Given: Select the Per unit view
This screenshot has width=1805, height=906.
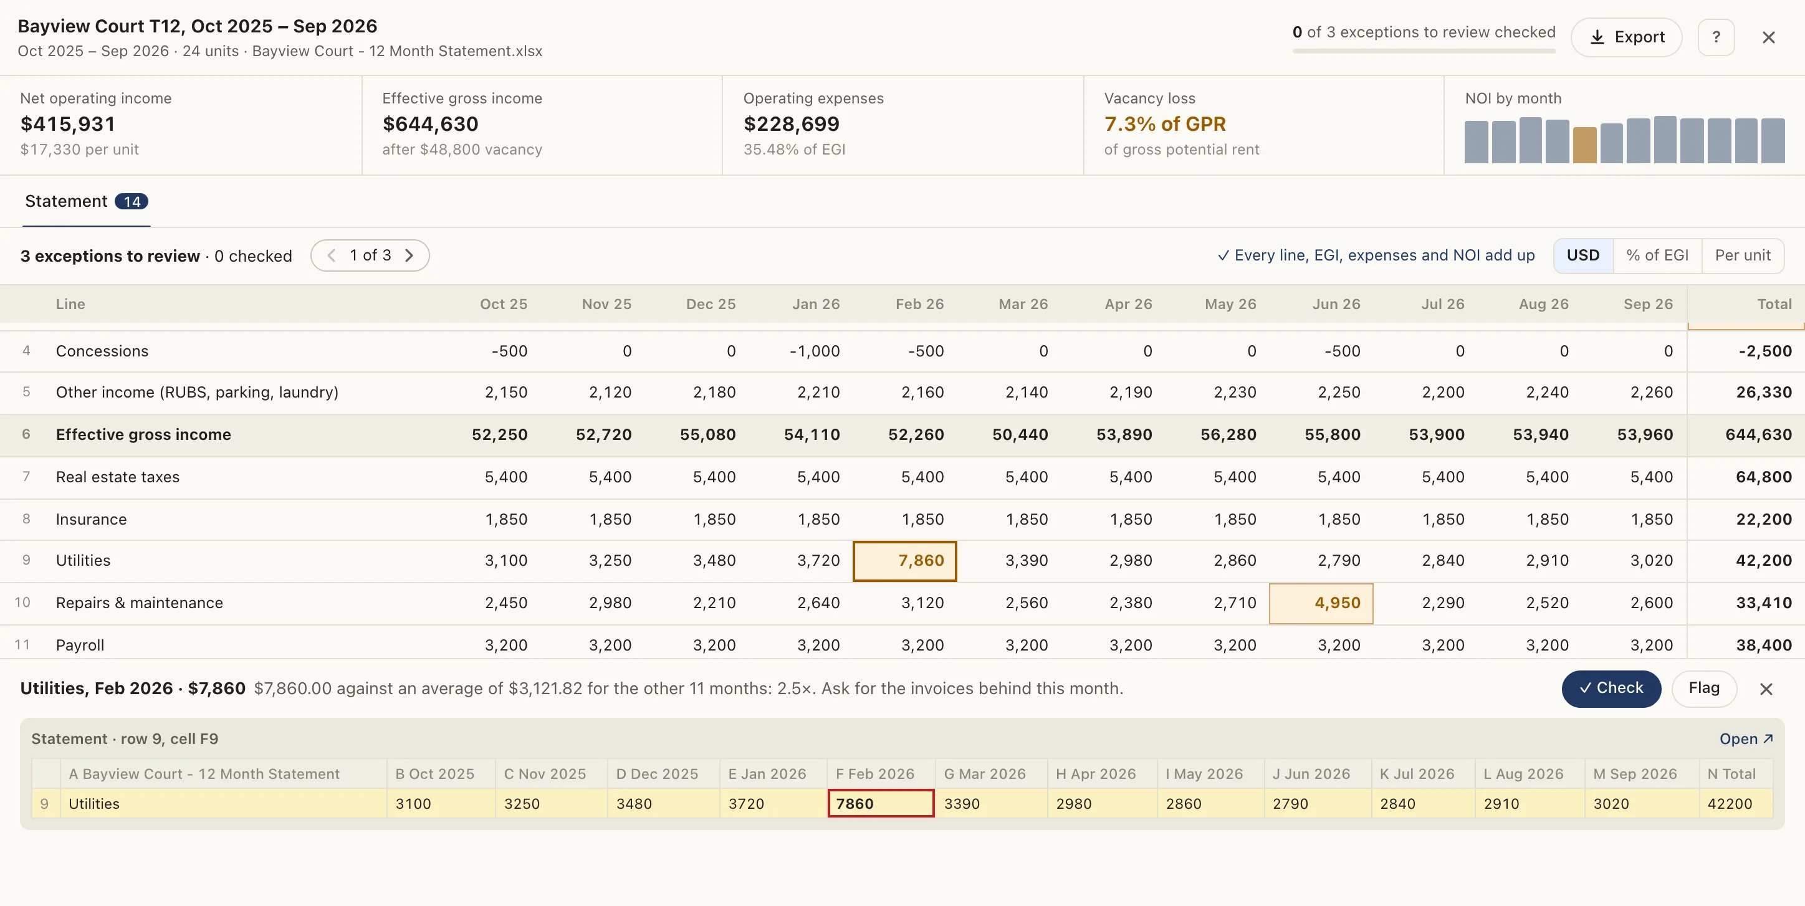Looking at the screenshot, I should pos(1743,255).
